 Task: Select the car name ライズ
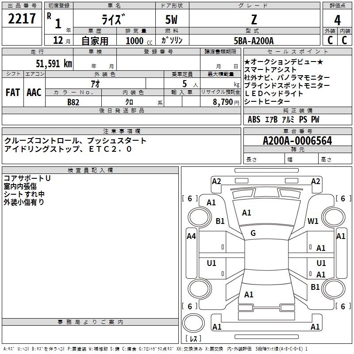click(x=113, y=19)
